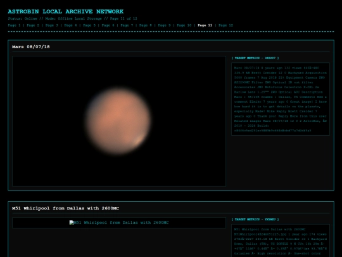This screenshot has width=342, height=257.
Task: Click the M51 Whirlpool image alt text
Action: click(122, 223)
